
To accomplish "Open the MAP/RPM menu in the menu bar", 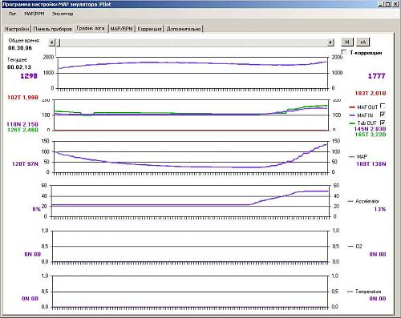I will 34,14.
